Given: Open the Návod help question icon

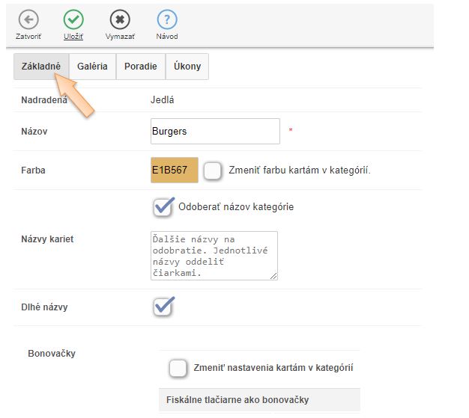Looking at the screenshot, I should click(167, 19).
